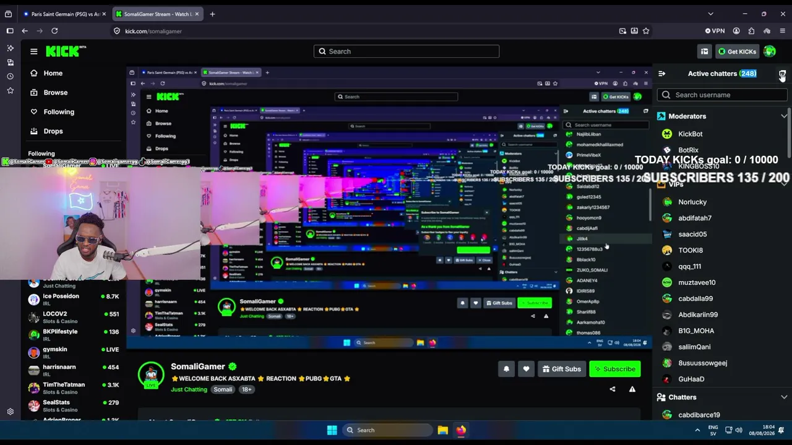Click the Gift Subs button
Screen dimensions: 792x445
click(561, 369)
